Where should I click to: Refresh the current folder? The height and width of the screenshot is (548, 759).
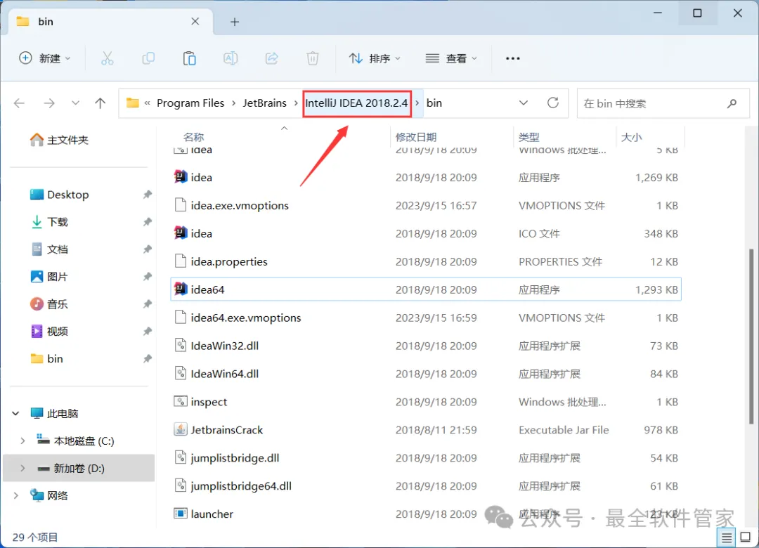(x=553, y=103)
